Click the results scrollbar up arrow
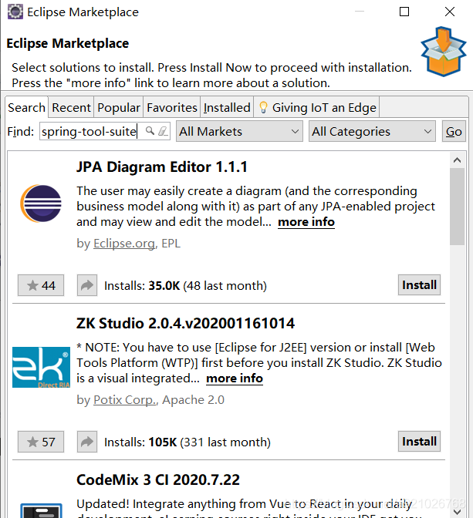Screen dimensions: 473x518 coord(457,160)
